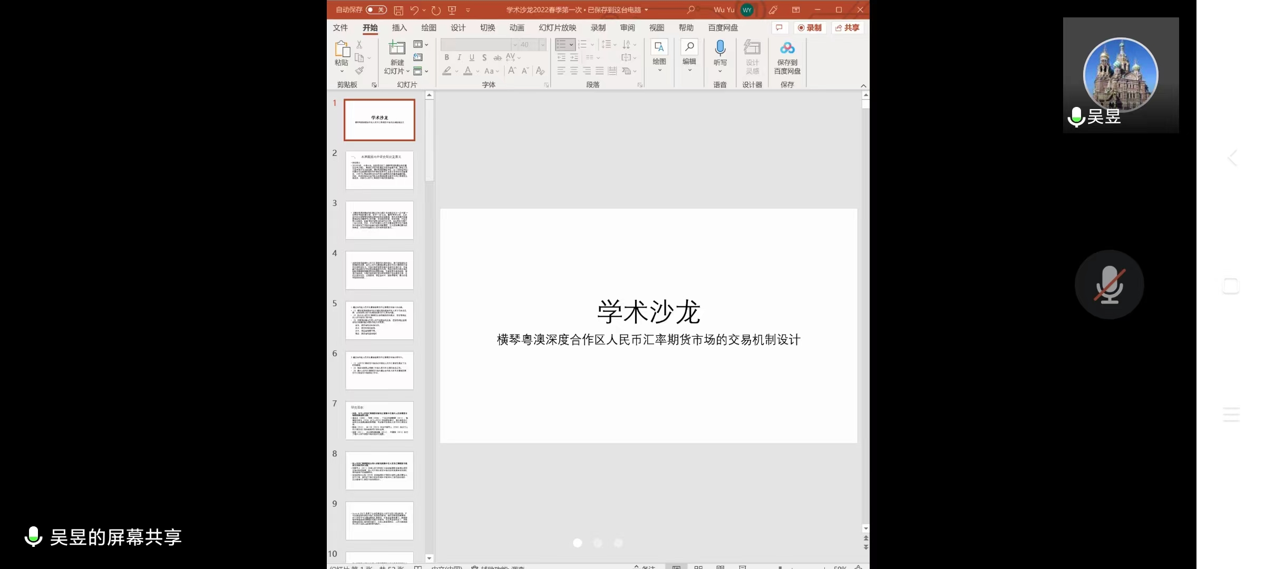Select slide 3 thumbnail in the panel
1265x569 pixels.
coord(379,220)
